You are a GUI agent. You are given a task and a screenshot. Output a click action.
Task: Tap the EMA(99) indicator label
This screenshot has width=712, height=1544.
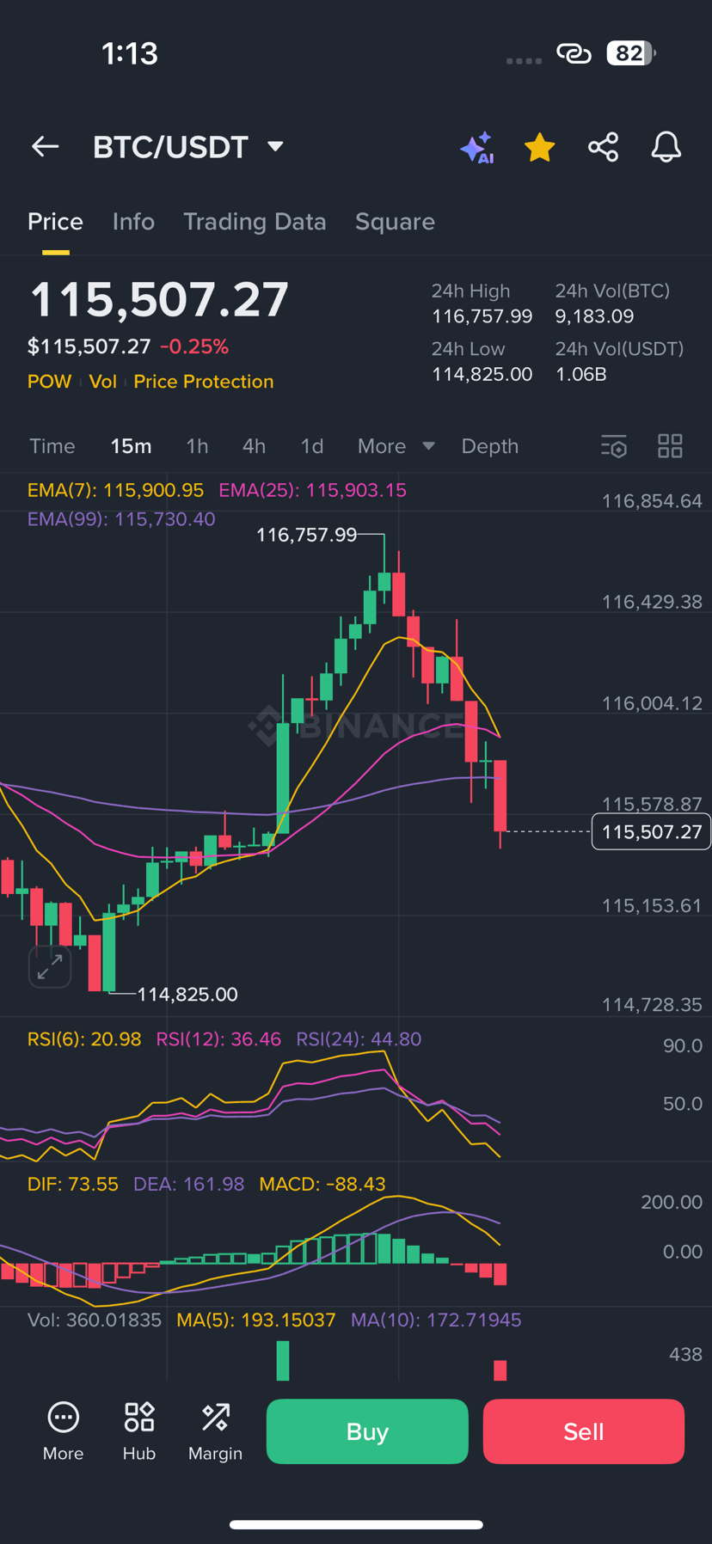[x=121, y=519]
